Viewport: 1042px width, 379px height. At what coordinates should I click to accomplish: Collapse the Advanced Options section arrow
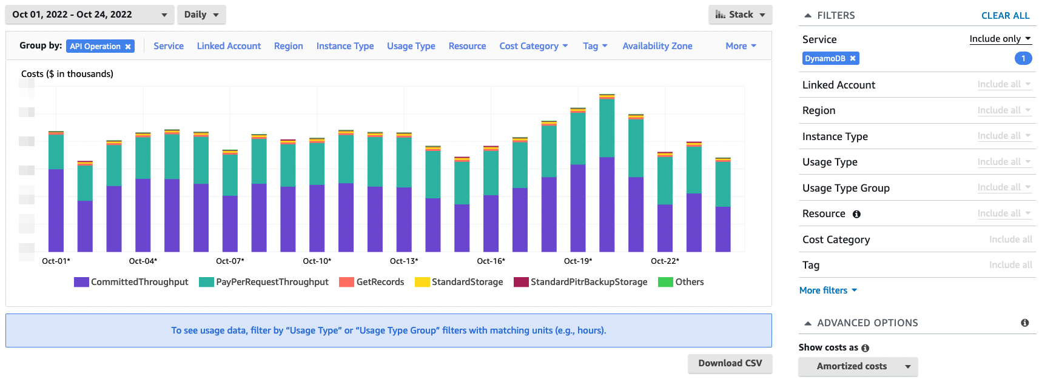tap(807, 323)
